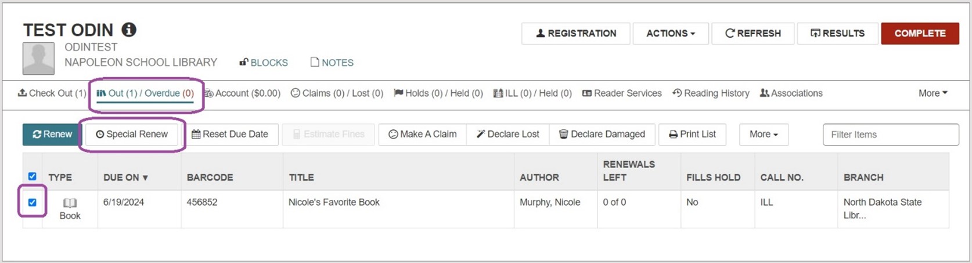Expand the ACTIONS dropdown
This screenshot has height=263, width=972.
pos(671,34)
